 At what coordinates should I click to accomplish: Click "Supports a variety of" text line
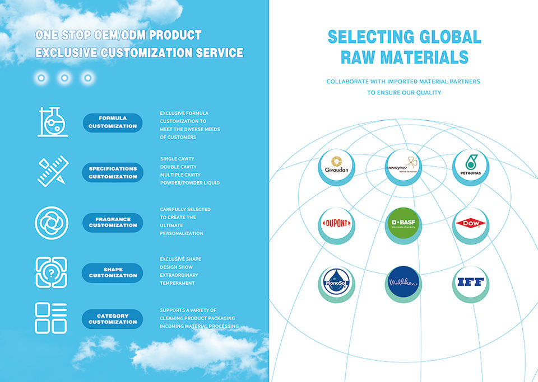click(x=188, y=310)
